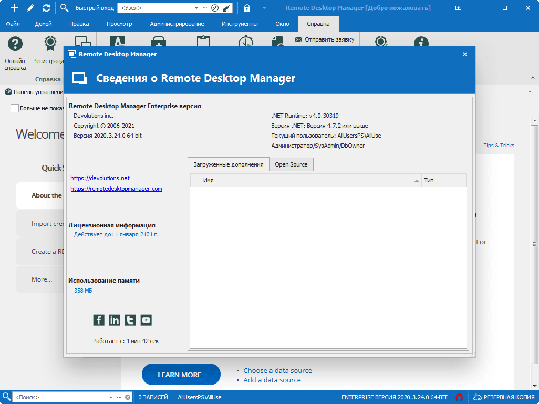Click the pencil edit icon in title bar
The width and height of the screenshot is (539, 404).
[x=30, y=7]
